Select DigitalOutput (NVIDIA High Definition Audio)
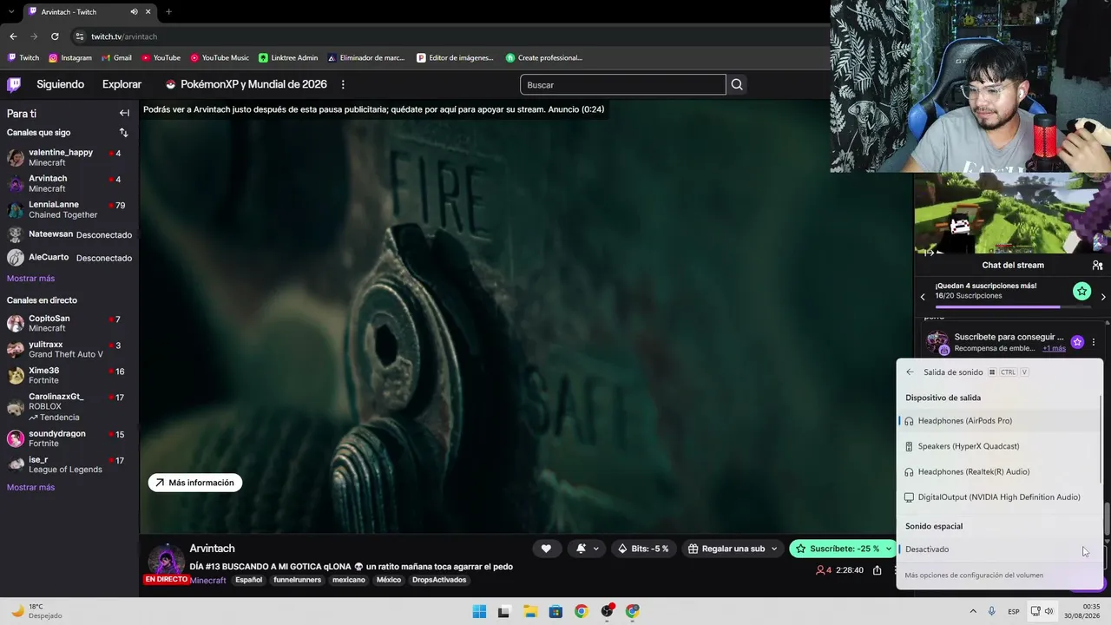This screenshot has height=625, width=1111. pyautogui.click(x=1000, y=497)
